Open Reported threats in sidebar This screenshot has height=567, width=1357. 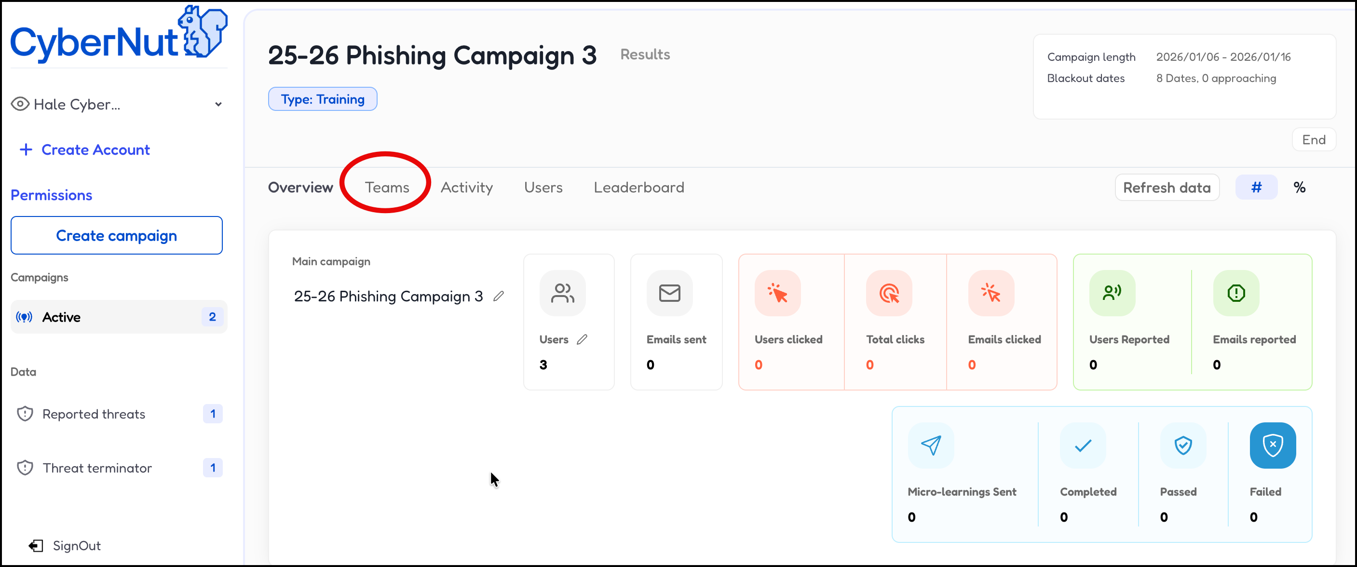tap(94, 414)
